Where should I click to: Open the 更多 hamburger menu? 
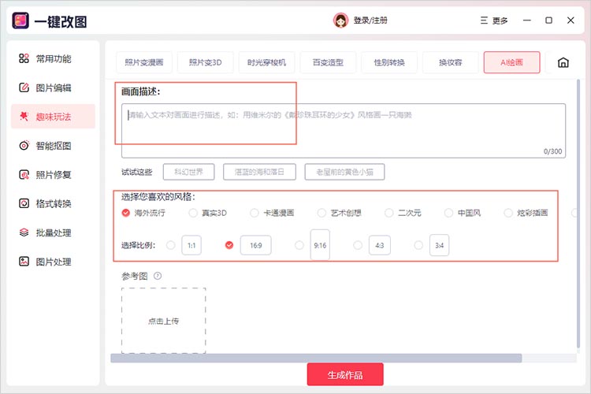tap(484, 20)
